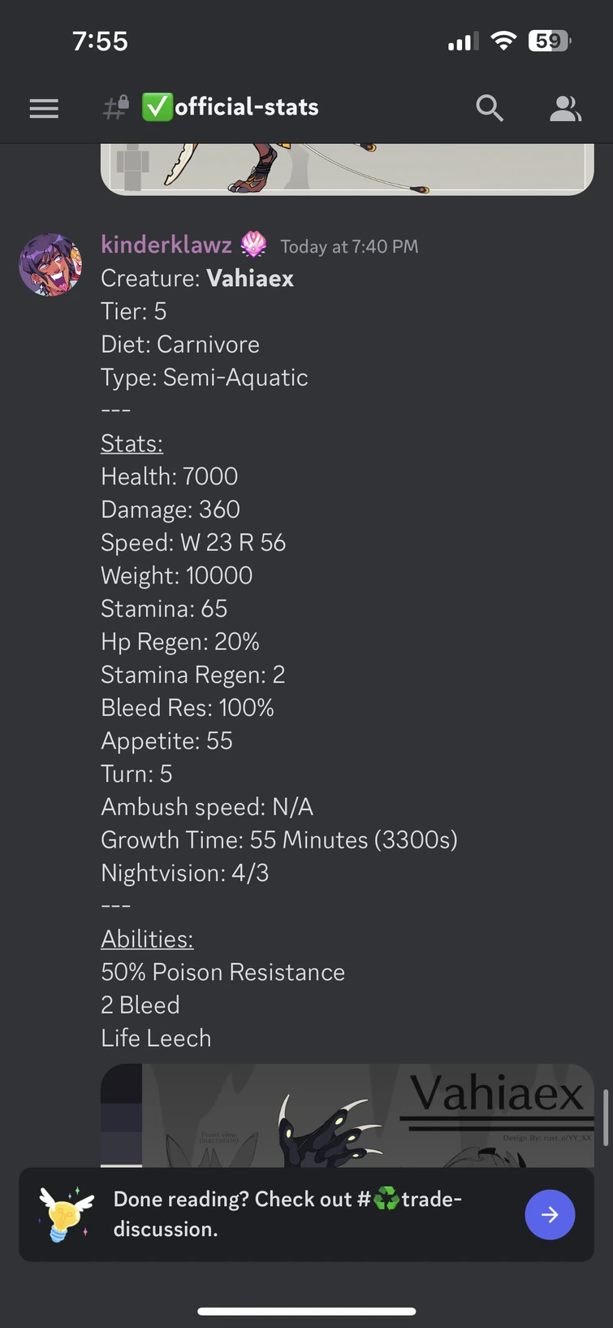Tap the underlined Stats heading
The height and width of the screenshot is (1328, 613).
[x=132, y=444]
